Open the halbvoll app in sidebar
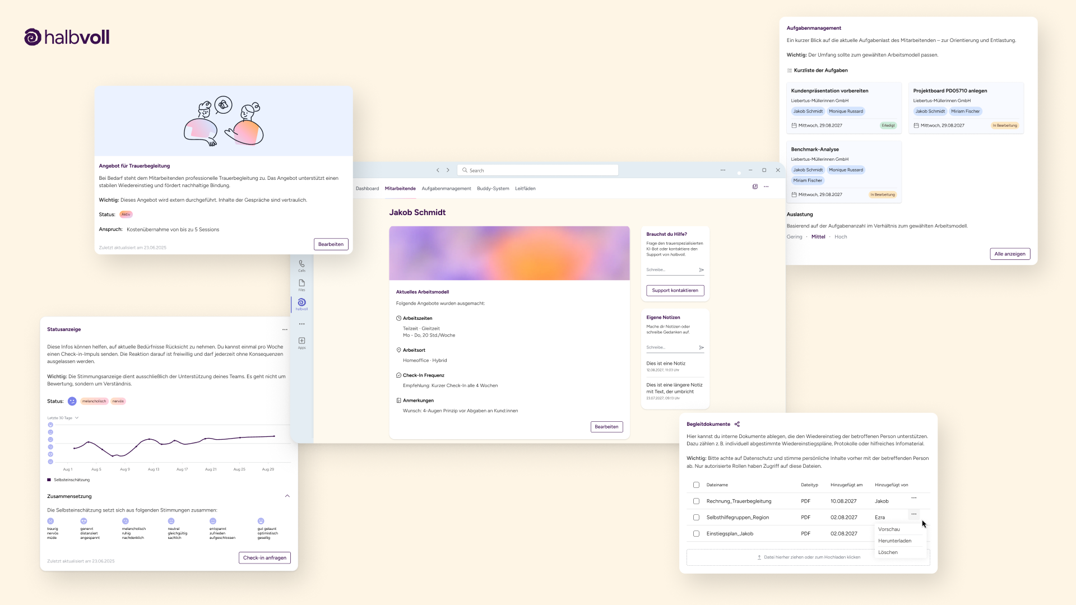1076x605 pixels. [x=302, y=303]
